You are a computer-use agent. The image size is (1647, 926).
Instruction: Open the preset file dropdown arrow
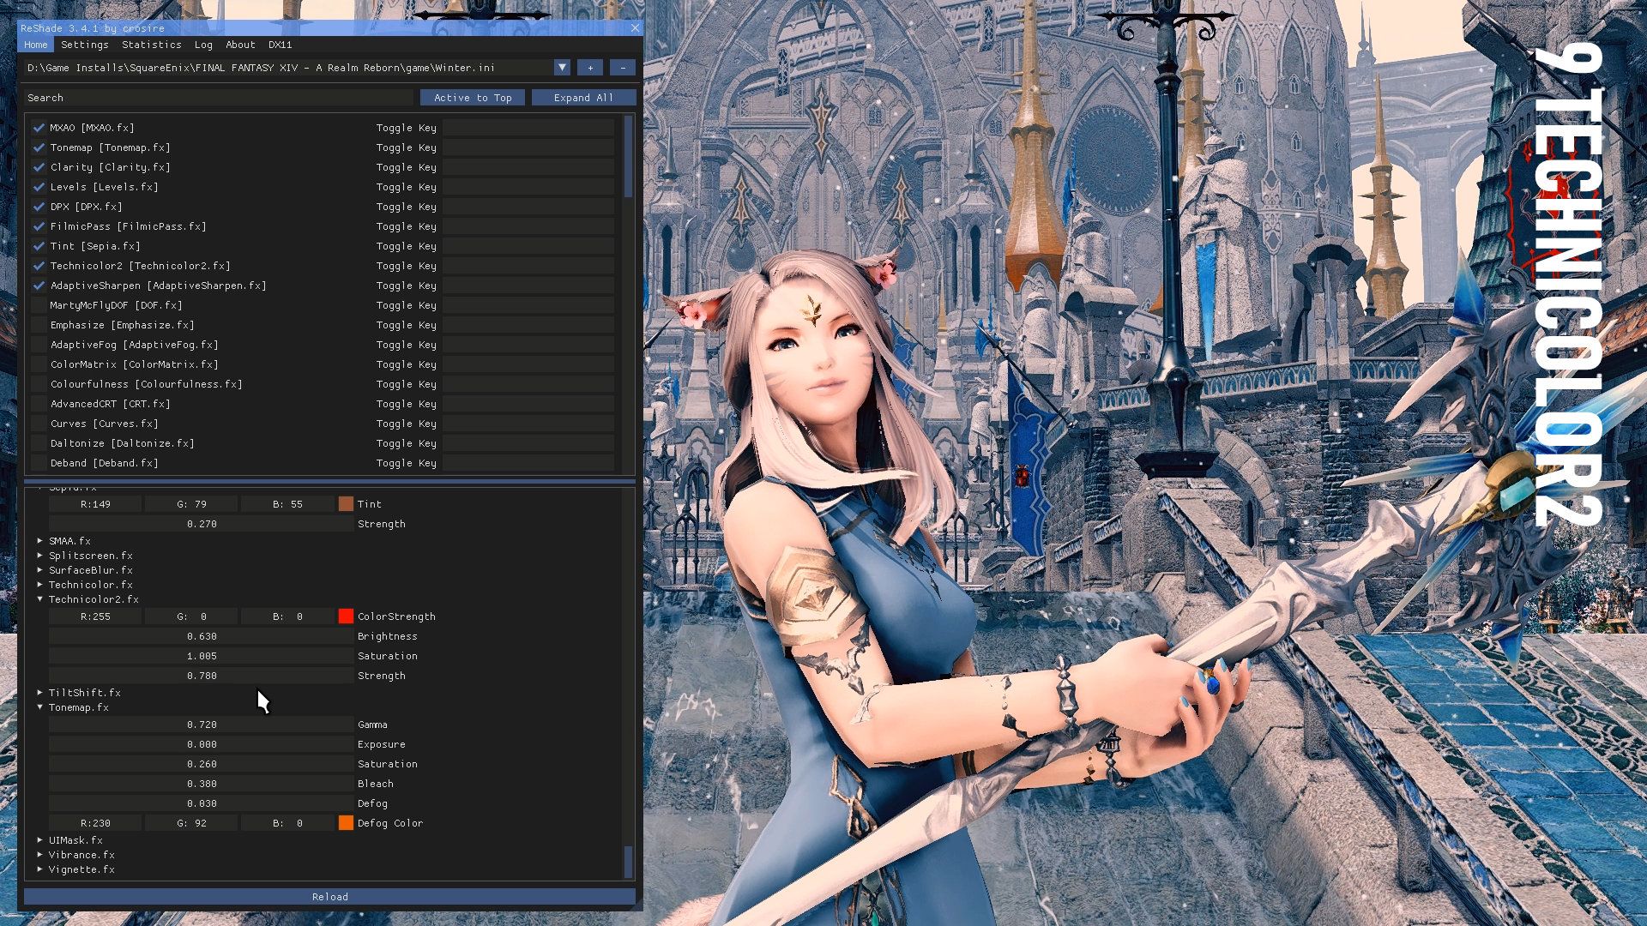[x=562, y=68]
